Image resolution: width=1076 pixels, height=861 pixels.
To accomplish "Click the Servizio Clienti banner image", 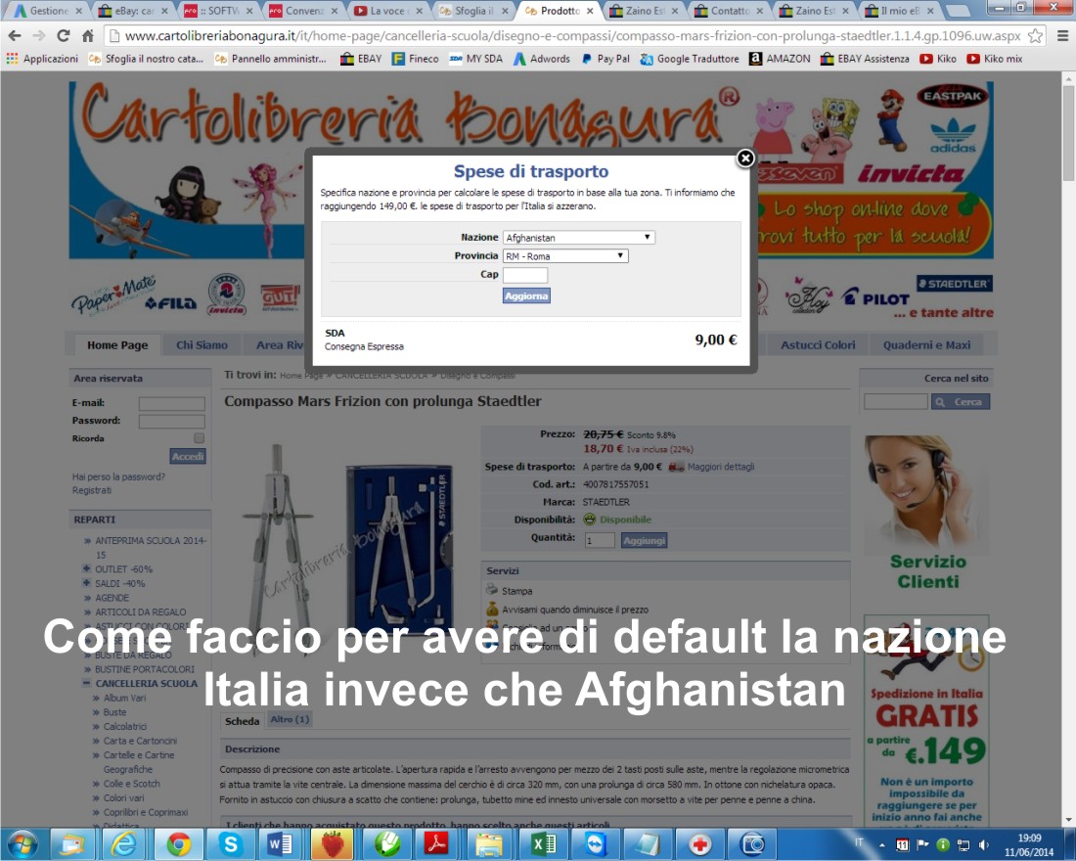I will (x=927, y=512).
